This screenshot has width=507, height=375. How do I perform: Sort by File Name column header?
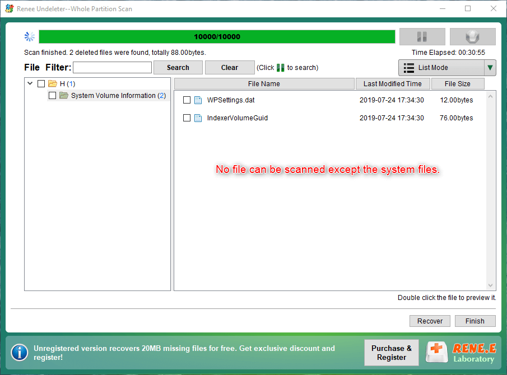[x=264, y=84]
